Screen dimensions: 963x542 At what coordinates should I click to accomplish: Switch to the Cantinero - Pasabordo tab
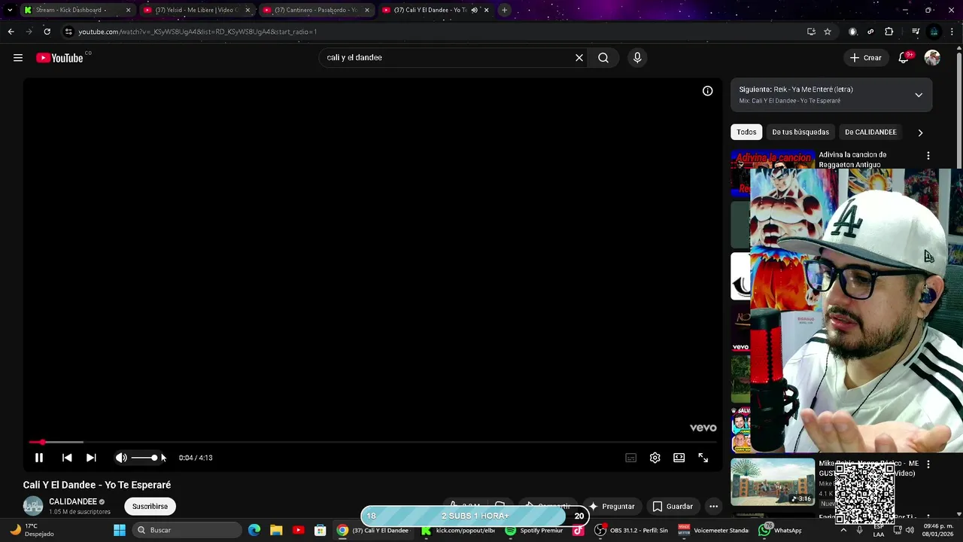[x=314, y=10]
